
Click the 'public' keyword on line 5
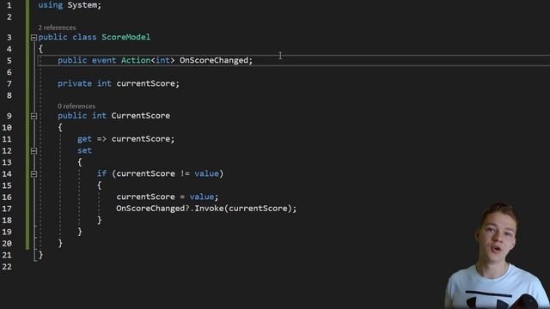[x=72, y=60]
